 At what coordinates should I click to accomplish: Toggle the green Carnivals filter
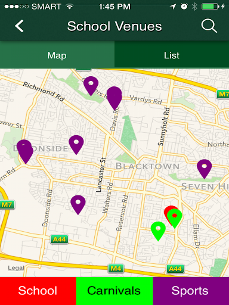pos(114,291)
